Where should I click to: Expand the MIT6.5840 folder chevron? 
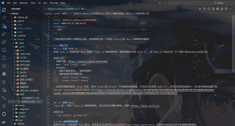point(14,61)
